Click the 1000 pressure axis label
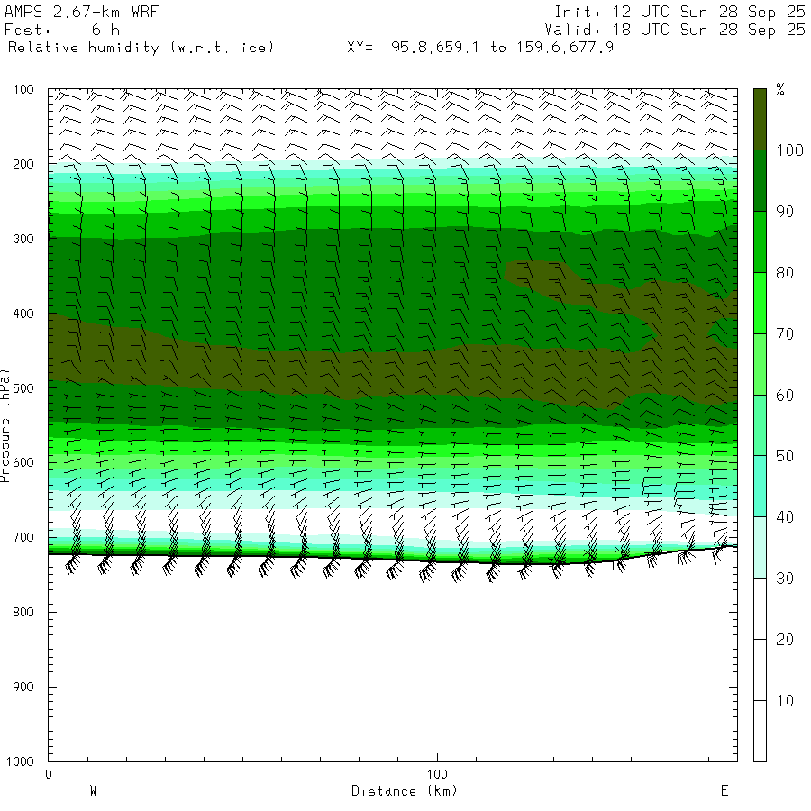 tap(20, 761)
